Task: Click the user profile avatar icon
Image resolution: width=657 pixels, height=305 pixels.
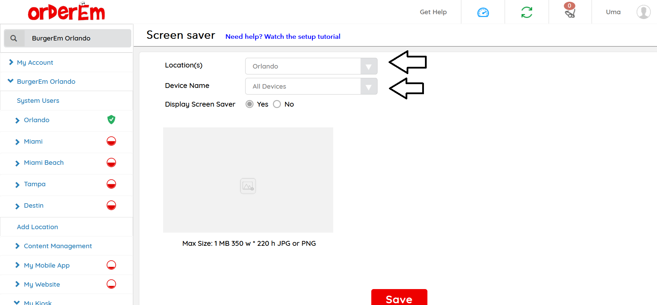Action: (643, 12)
